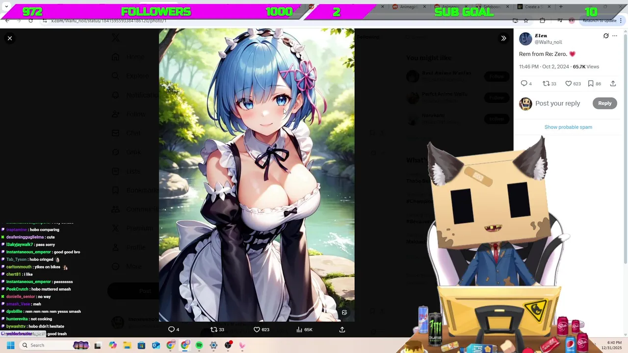The height and width of the screenshot is (353, 628).
Task: Open Elen's profile avatar
Action: pyautogui.click(x=525, y=39)
